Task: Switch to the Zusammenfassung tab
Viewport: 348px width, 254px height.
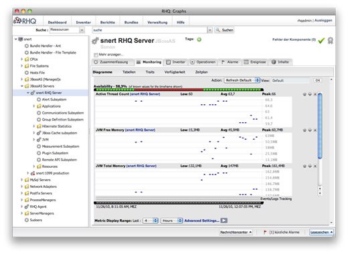Action: pyautogui.click(x=113, y=62)
